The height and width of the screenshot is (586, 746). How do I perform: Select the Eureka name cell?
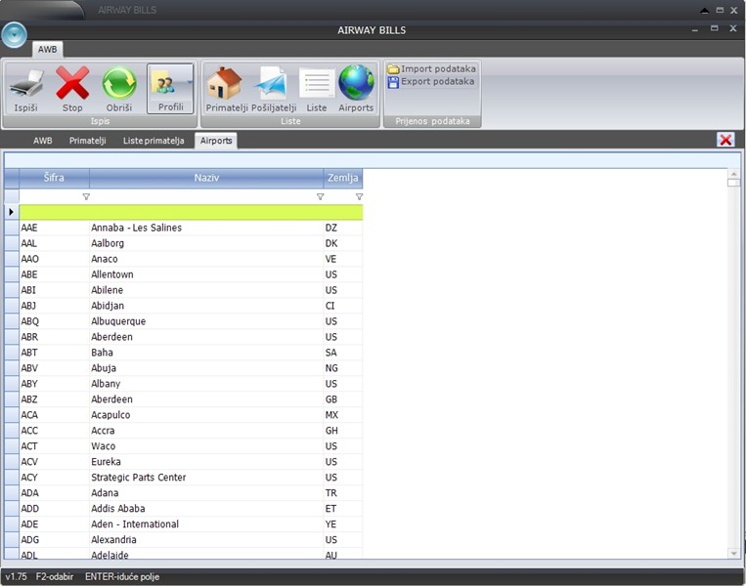(x=206, y=462)
